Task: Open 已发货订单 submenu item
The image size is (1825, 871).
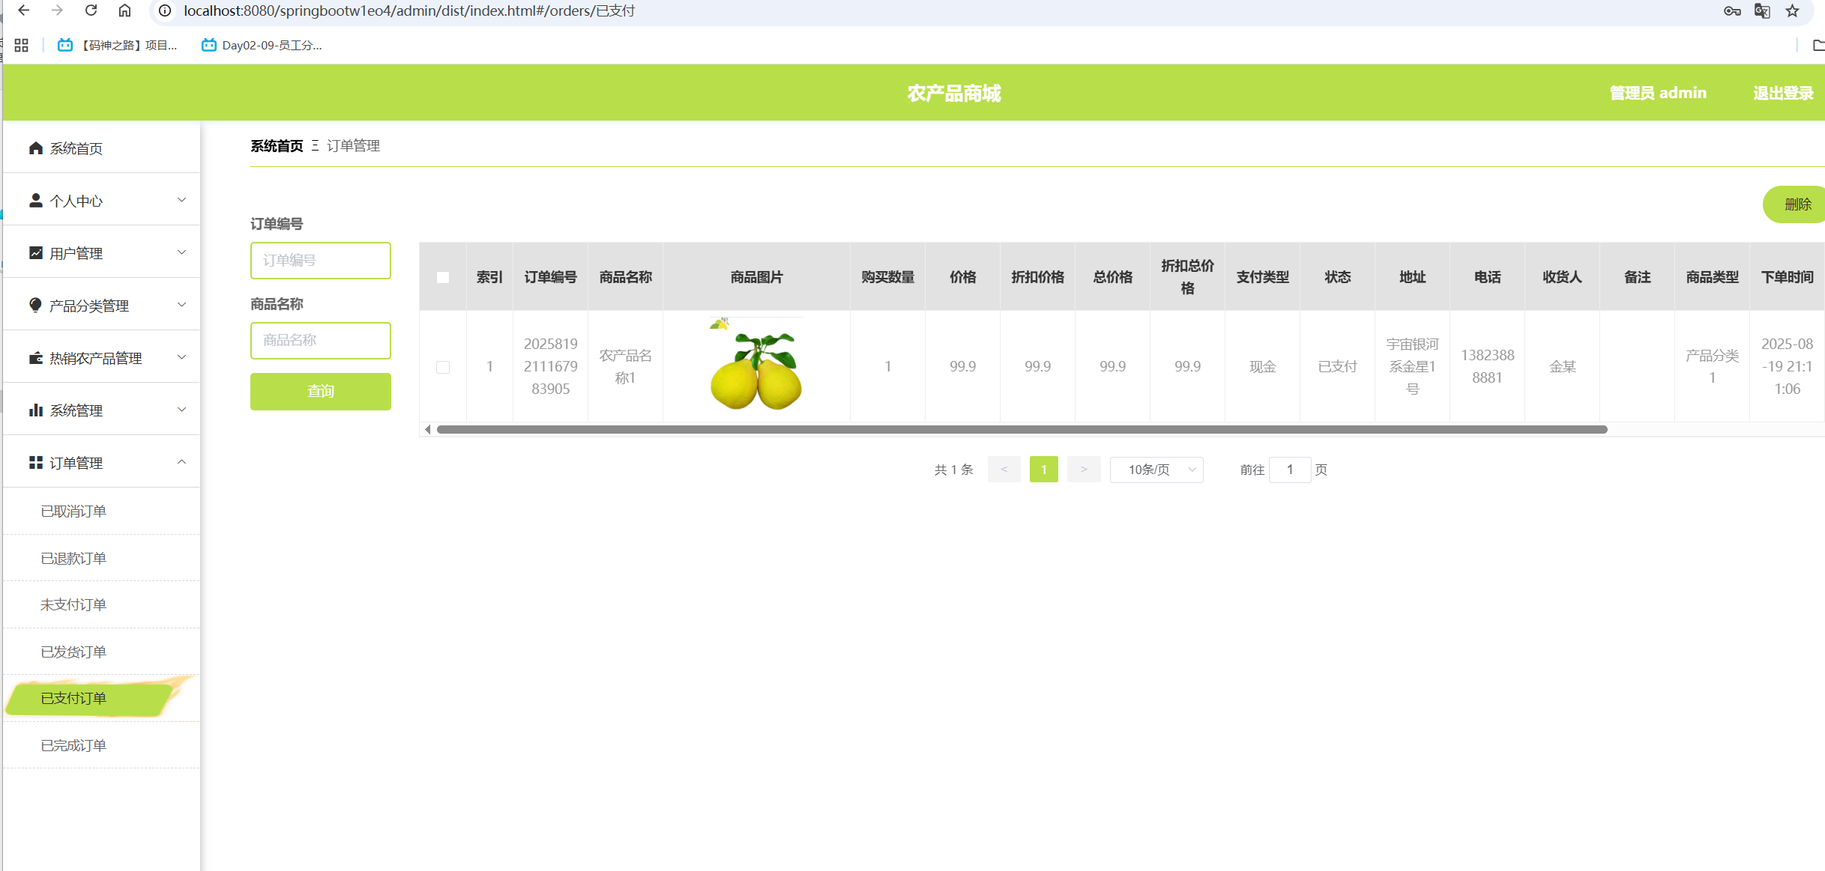Action: coord(73,652)
